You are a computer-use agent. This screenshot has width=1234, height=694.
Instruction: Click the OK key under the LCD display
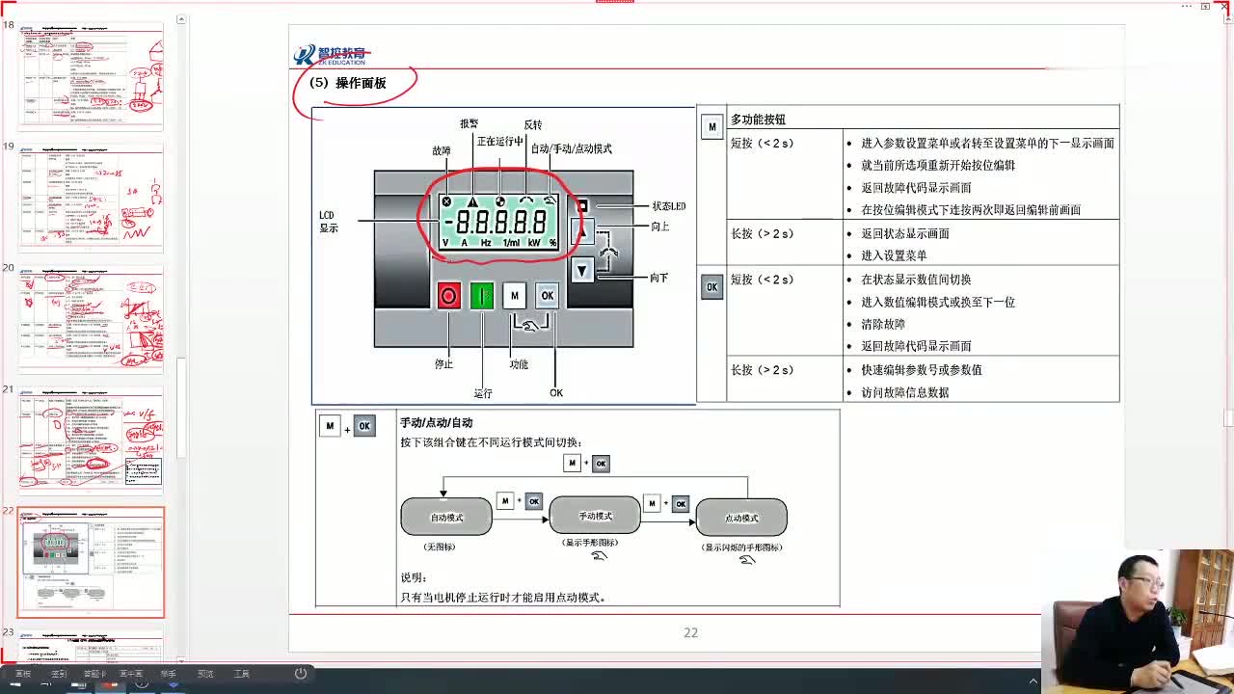547,296
